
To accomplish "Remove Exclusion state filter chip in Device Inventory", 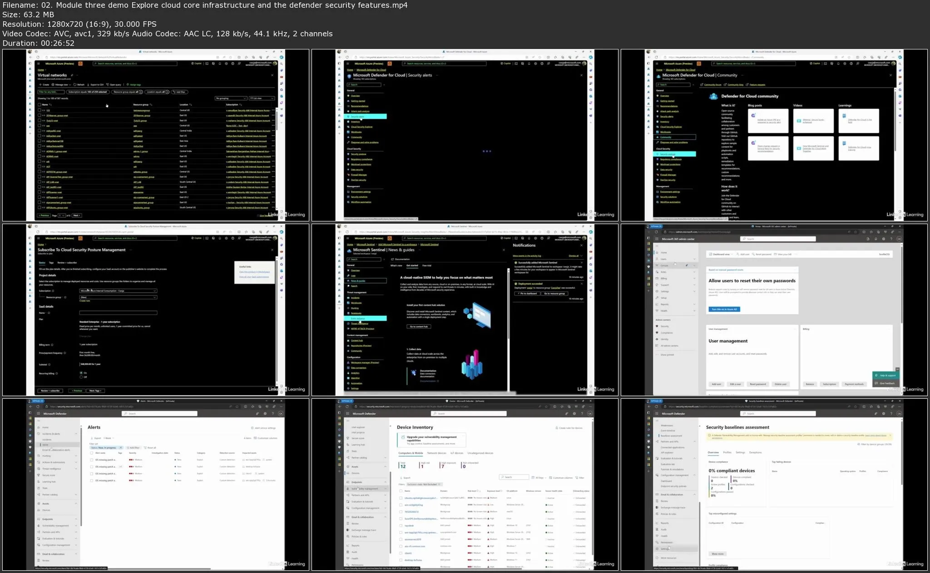I will [439, 485].
